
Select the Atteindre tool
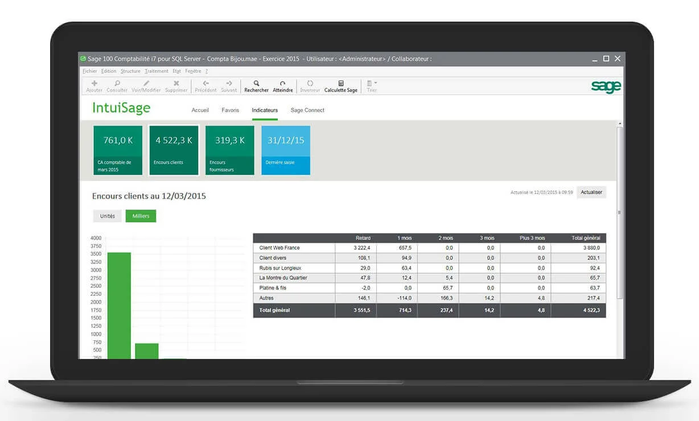[x=283, y=85]
